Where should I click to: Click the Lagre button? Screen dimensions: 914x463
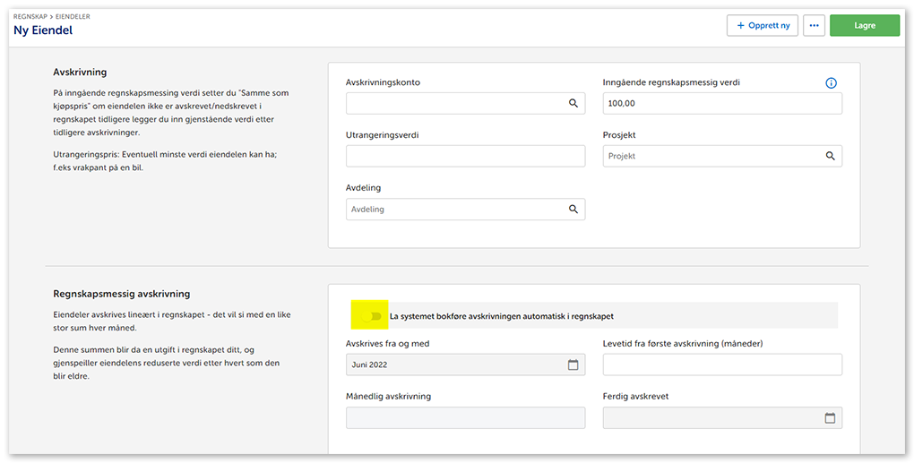coord(864,26)
